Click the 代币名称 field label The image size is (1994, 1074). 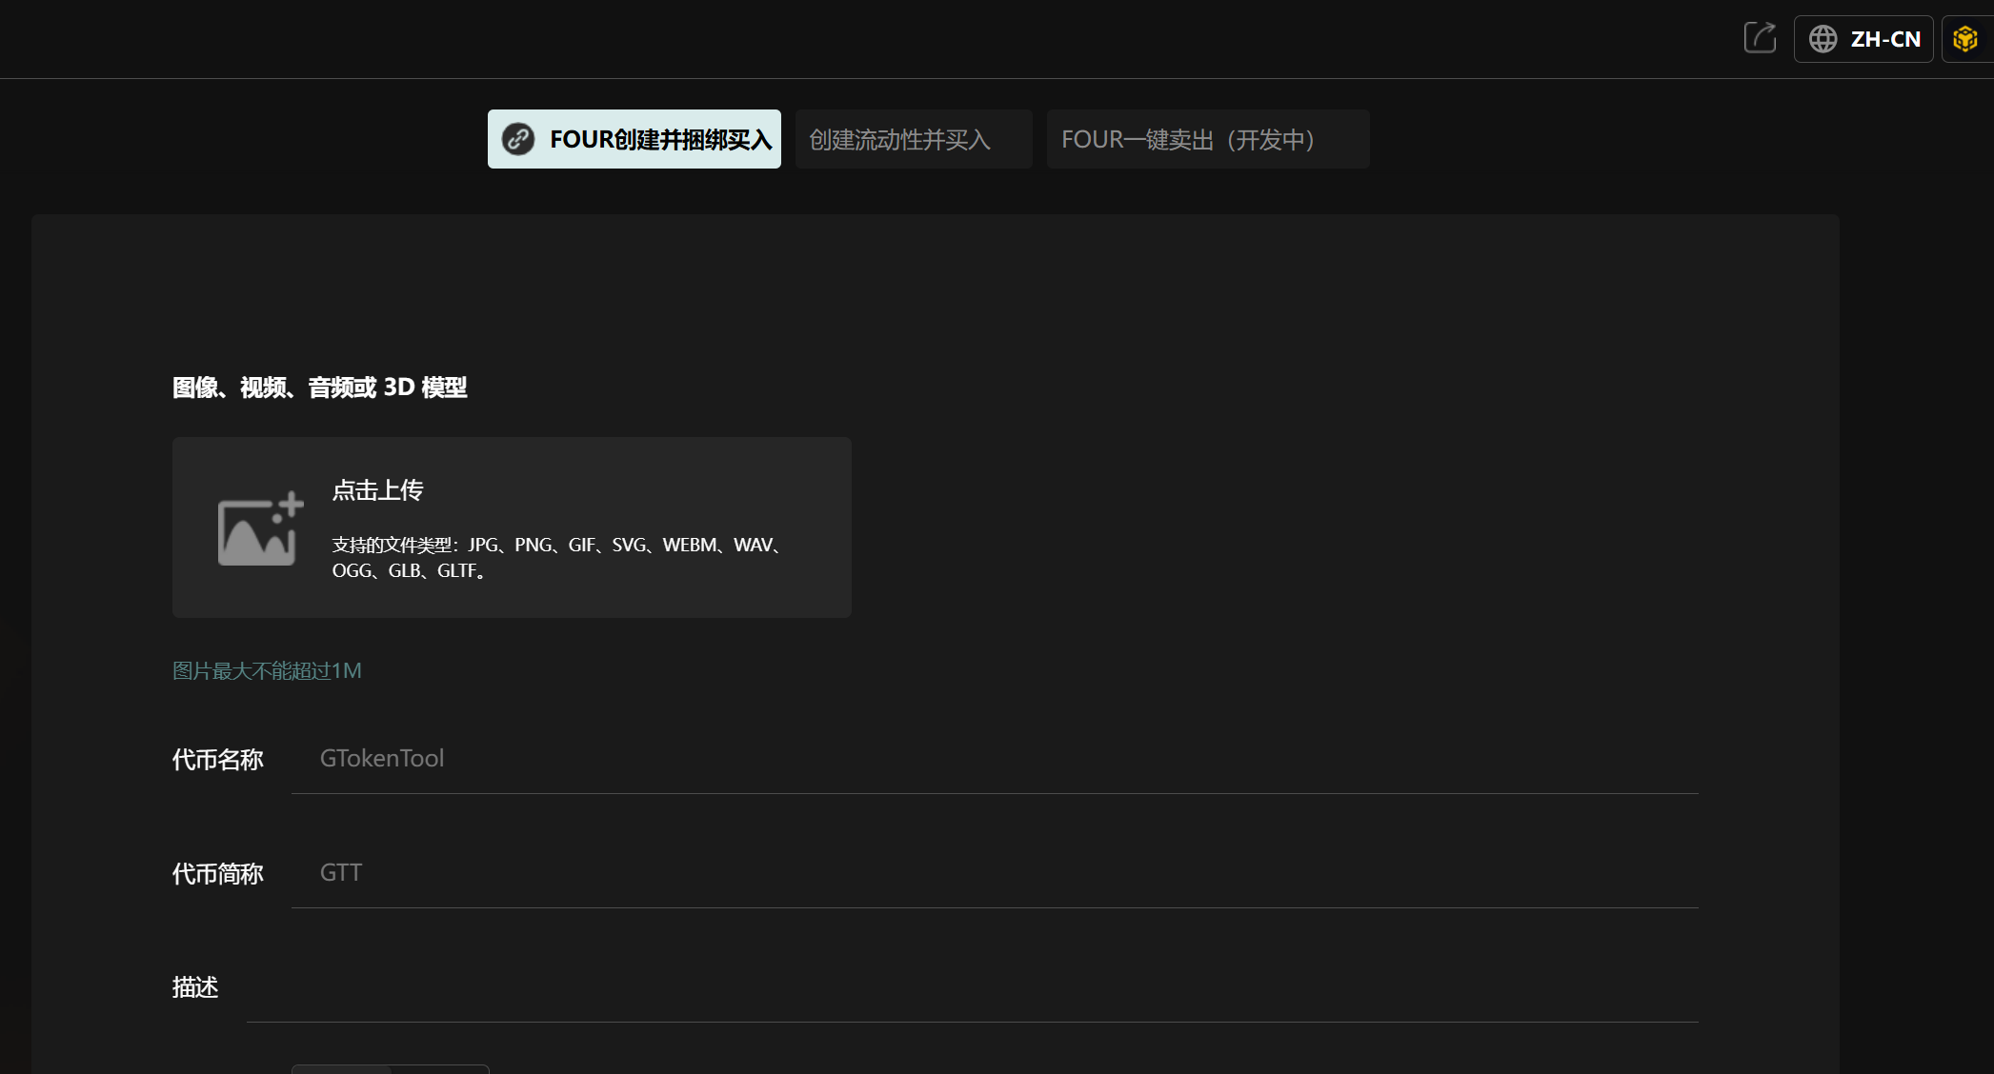[x=217, y=760]
